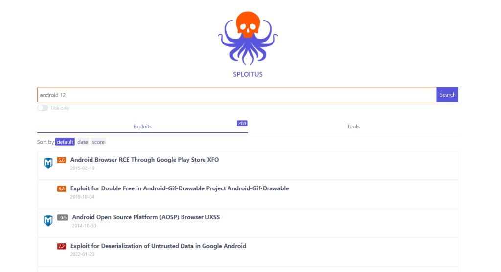The width and height of the screenshot is (501, 272).
Task: Switch to the Tools tab
Action: 353,126
